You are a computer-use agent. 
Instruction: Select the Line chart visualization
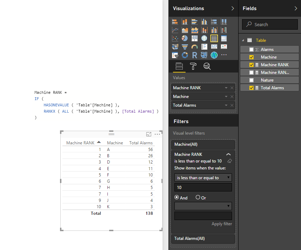pyautogui.click(x=175, y=30)
